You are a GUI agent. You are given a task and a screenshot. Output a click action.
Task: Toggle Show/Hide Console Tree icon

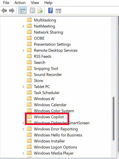[x=22, y=10]
